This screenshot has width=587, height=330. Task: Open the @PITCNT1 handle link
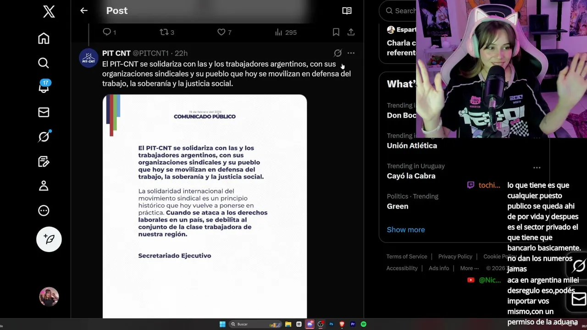150,53
